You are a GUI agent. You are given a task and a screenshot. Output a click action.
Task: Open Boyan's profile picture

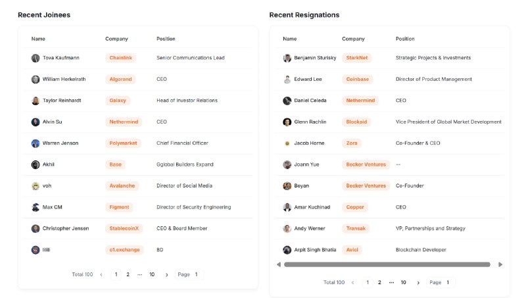pyautogui.click(x=287, y=186)
